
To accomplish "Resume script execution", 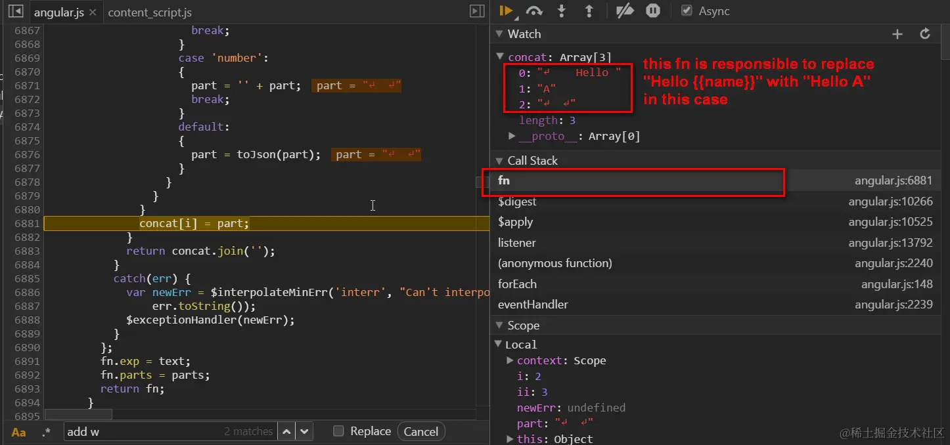I will pos(506,11).
